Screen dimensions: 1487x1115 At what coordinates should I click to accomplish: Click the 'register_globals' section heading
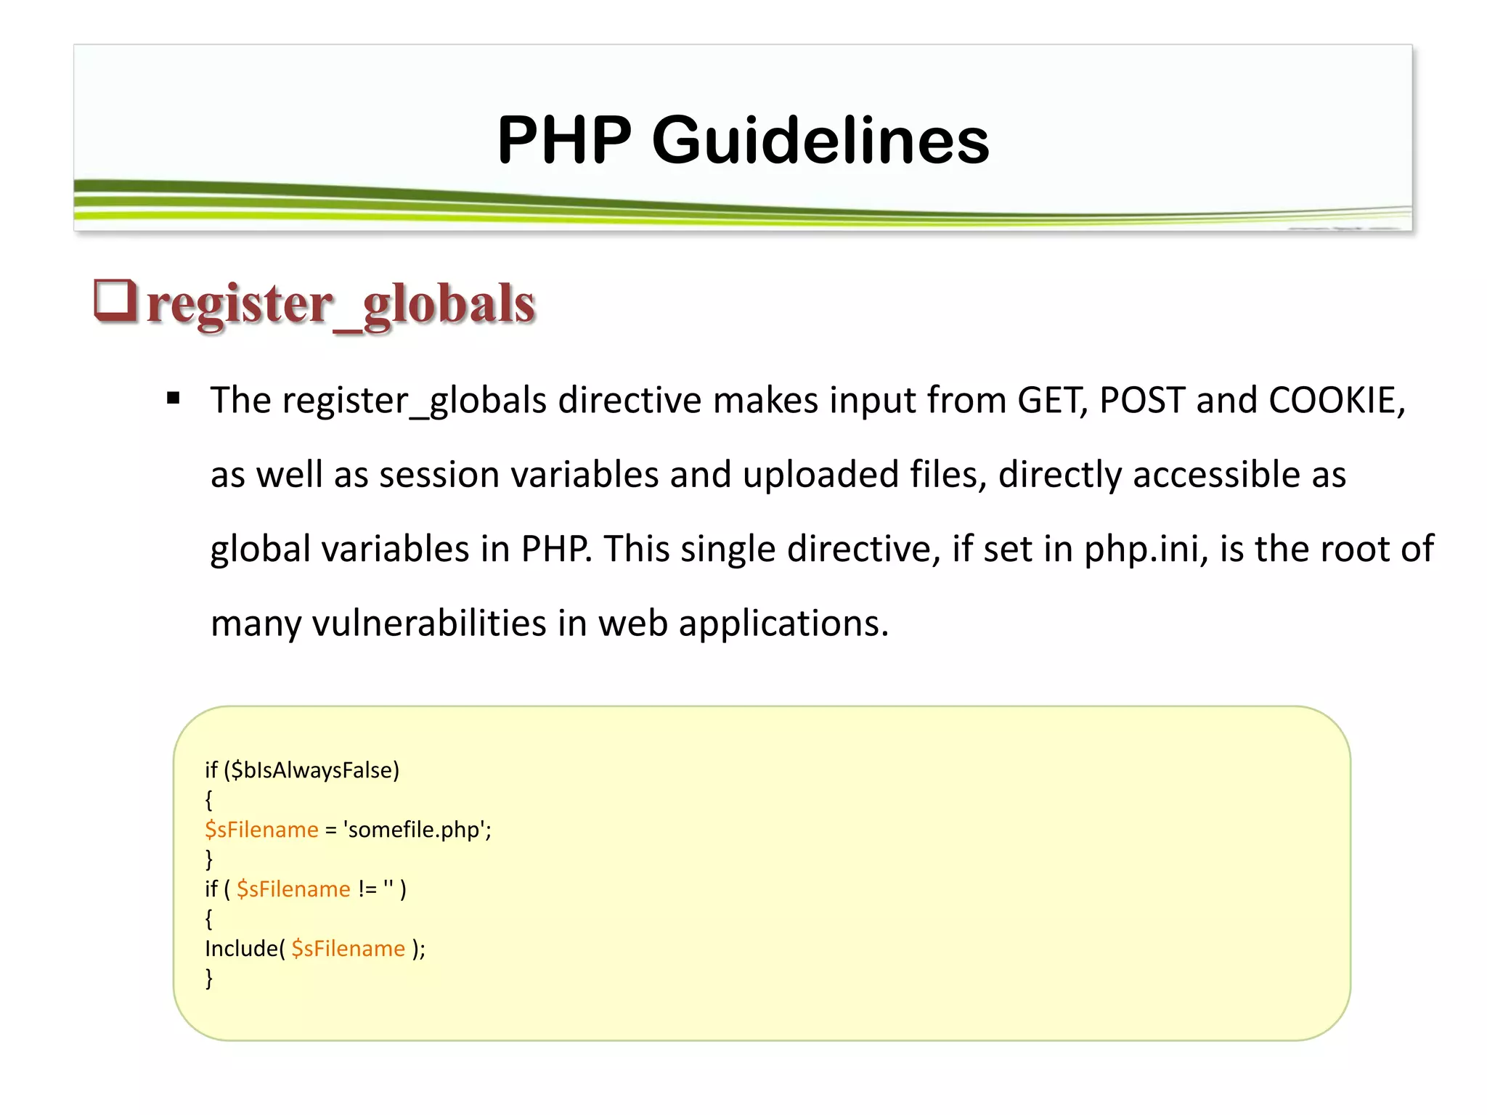tap(341, 304)
